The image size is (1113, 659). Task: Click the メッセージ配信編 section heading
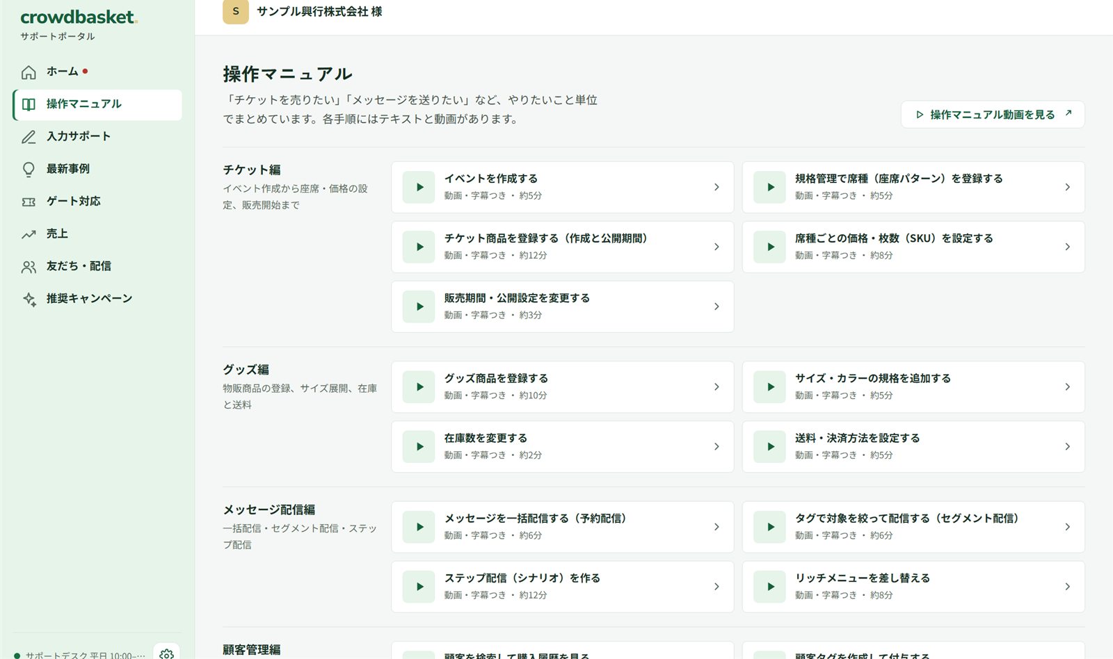[269, 510]
